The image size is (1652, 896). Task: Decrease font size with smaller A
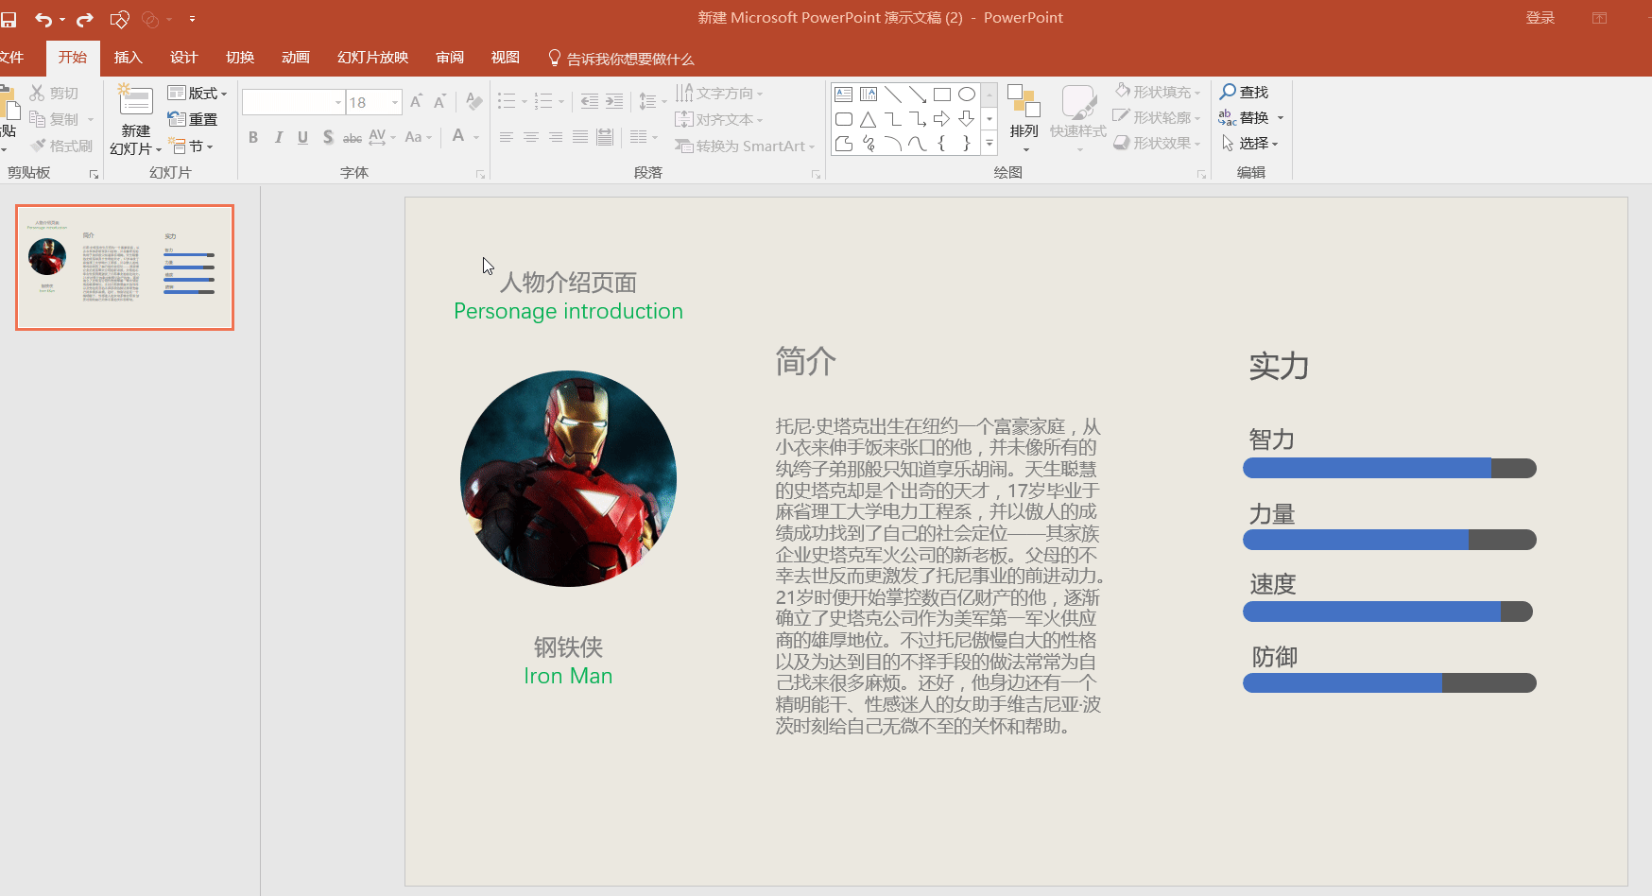click(439, 101)
